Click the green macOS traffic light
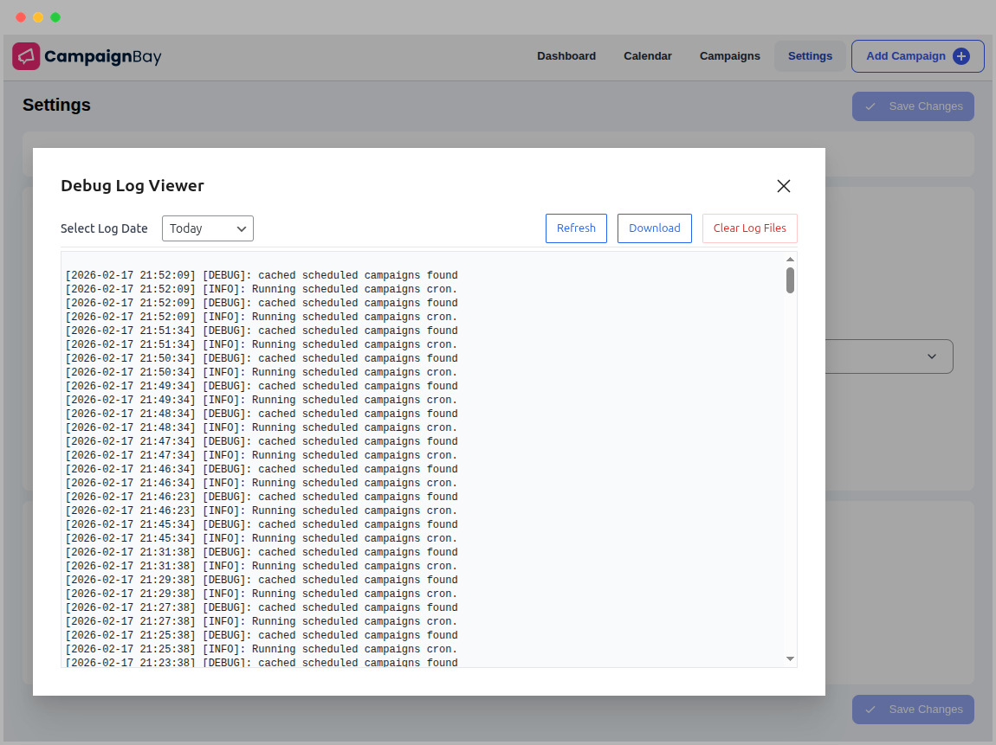 (x=55, y=16)
